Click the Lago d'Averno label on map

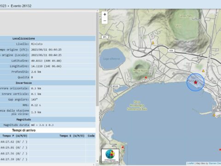click(x=111, y=59)
